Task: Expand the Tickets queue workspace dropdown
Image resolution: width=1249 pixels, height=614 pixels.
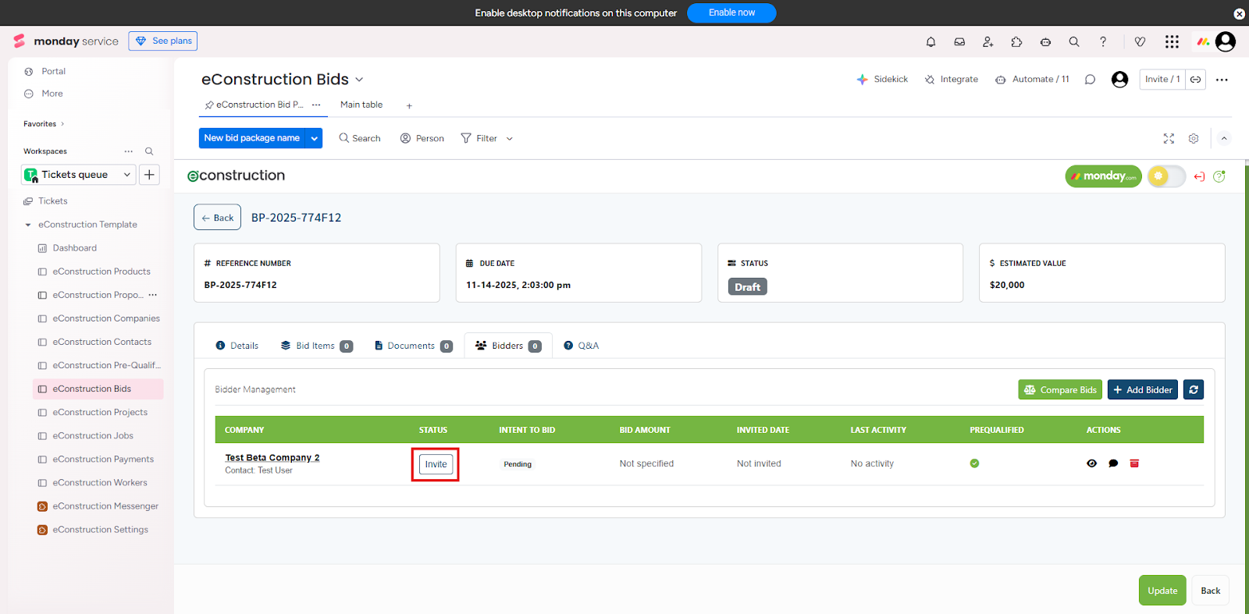Action: click(x=126, y=175)
